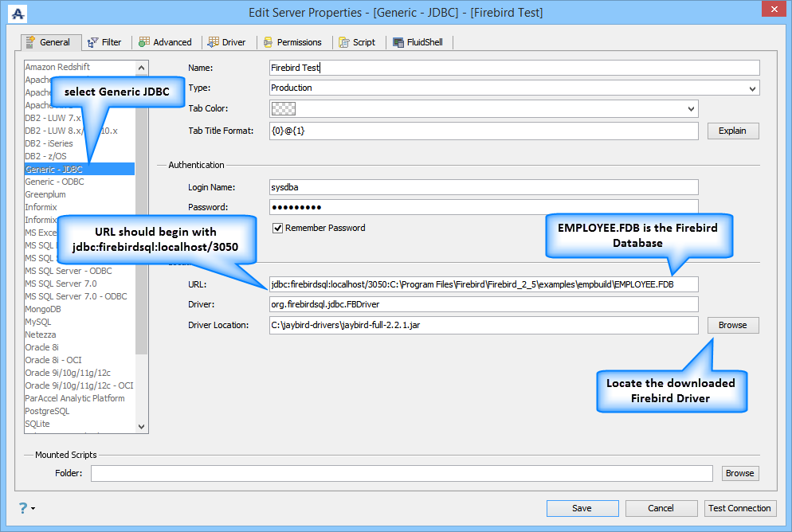
Task: Click the Permissions tab icon
Action: (269, 42)
